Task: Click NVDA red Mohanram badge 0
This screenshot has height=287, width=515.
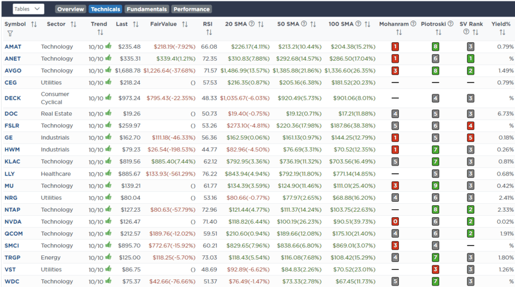Action: tap(395, 221)
